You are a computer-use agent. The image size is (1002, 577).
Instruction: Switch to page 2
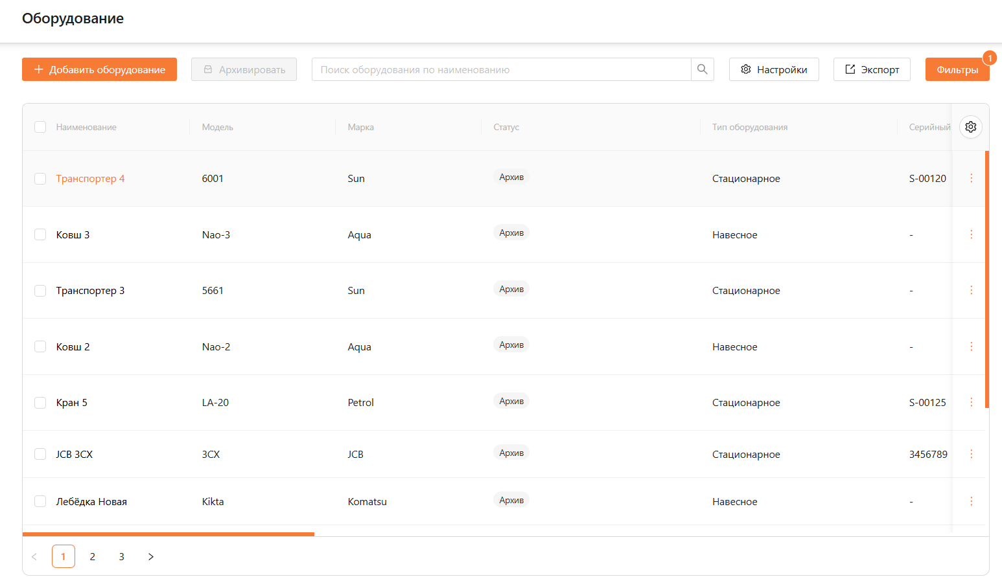(x=93, y=556)
